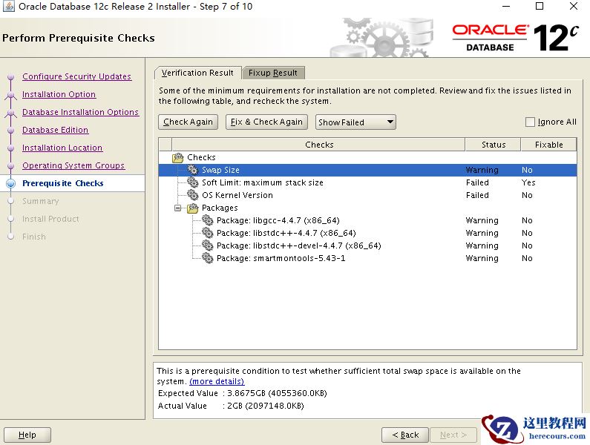Click the Status column header
This screenshot has width=590, height=445.
pos(494,145)
